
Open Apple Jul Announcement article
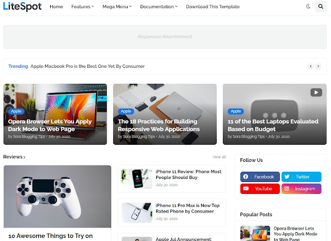[x=184, y=239]
